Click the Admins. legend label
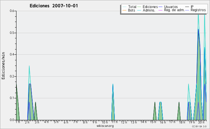 pos(149,10)
